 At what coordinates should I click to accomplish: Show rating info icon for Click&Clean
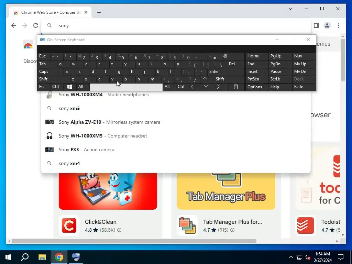click(119, 230)
